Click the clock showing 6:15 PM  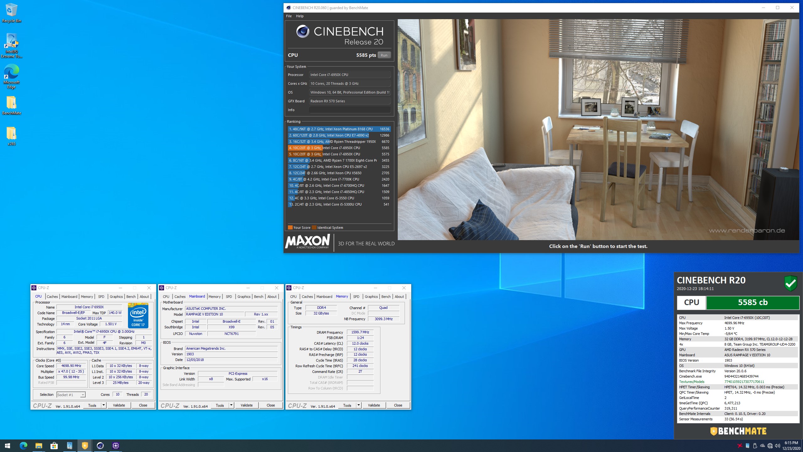pos(791,443)
